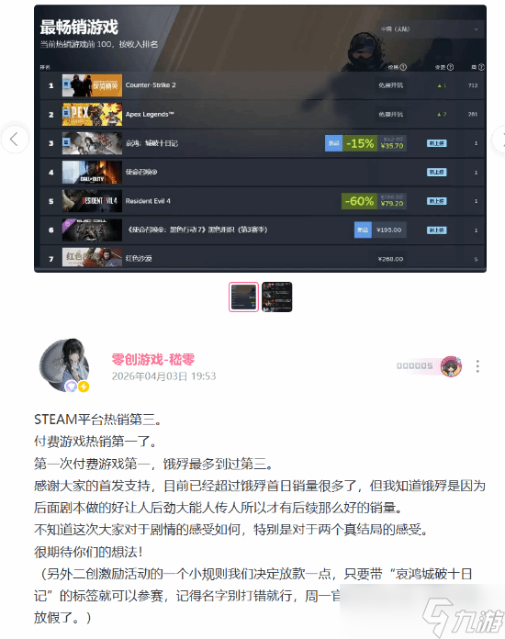Click the Call of Duty cover thumbnail
Screen dimensions: 505x639
point(92,172)
